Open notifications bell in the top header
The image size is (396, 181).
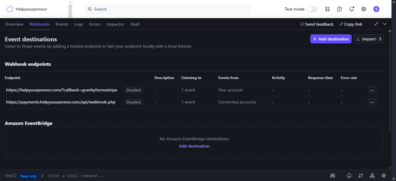(x=352, y=9)
